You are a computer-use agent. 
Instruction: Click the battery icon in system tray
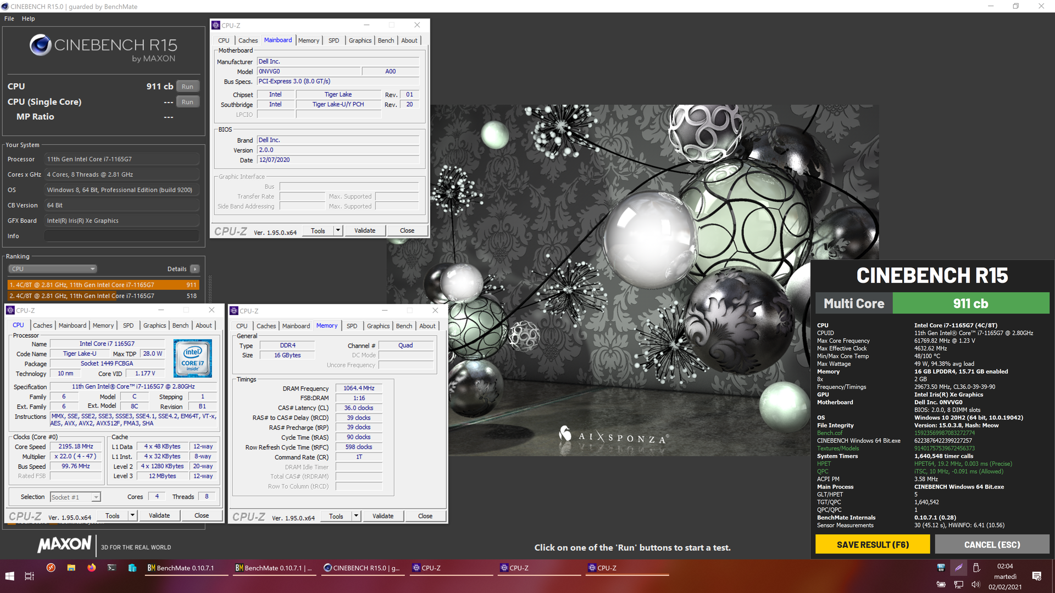tap(941, 584)
